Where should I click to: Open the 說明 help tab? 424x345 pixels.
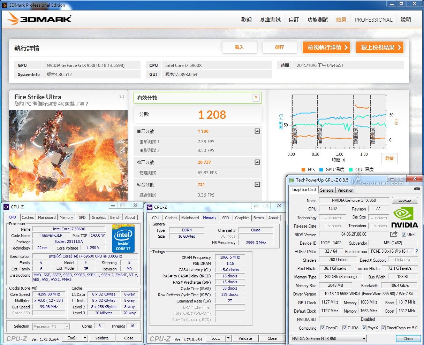point(406,20)
